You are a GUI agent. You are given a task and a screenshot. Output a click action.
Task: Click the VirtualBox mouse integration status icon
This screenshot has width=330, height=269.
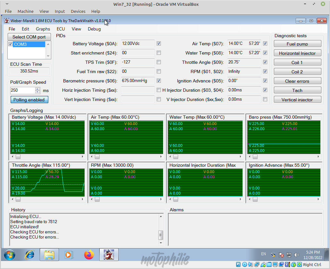click(x=293, y=265)
